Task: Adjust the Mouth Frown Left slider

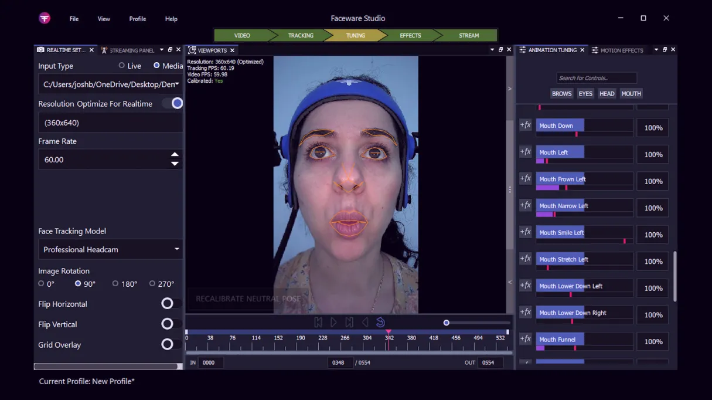Action: tap(584, 181)
